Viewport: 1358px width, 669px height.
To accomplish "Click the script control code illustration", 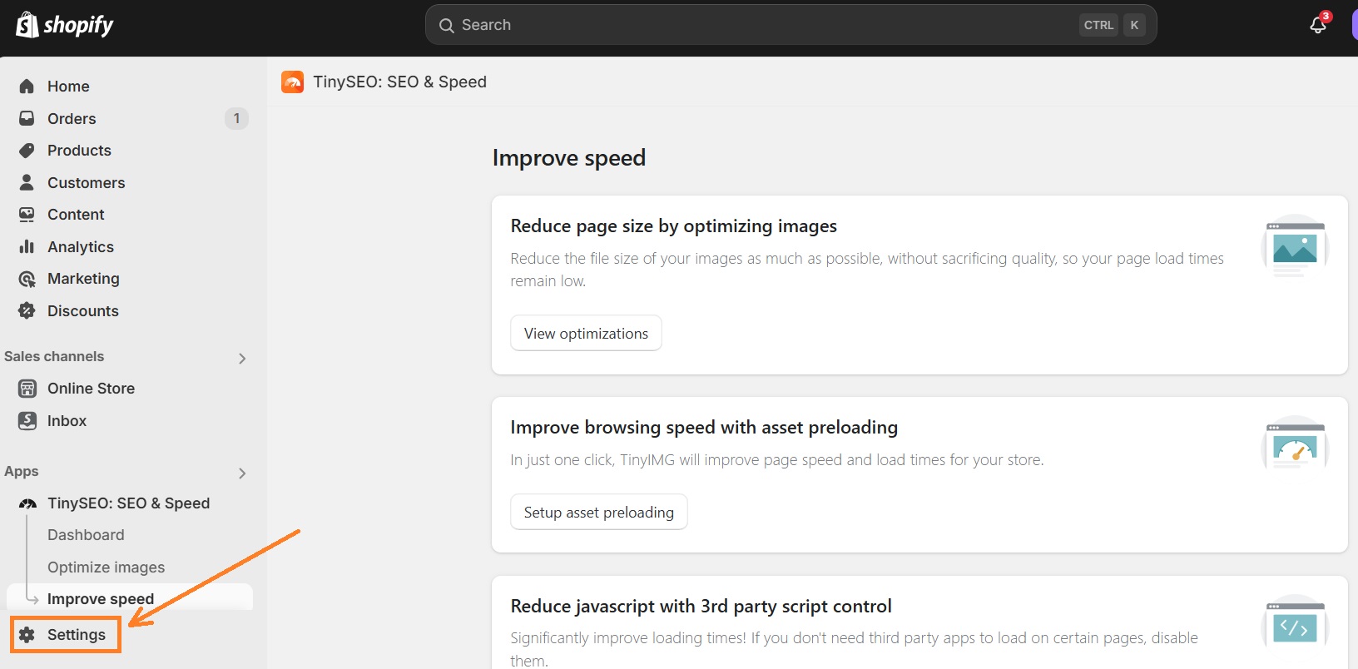I will (1295, 624).
